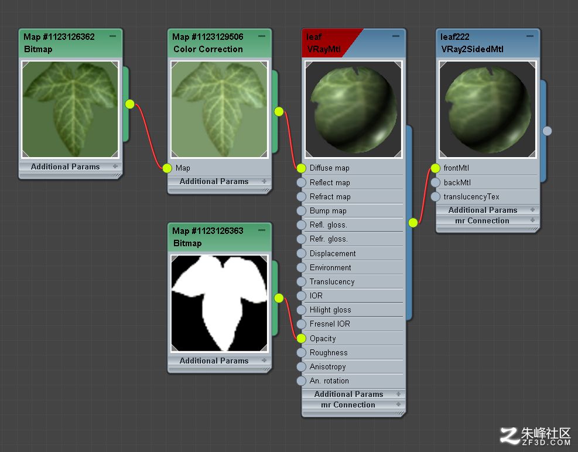Collapse the leaf222 VRay2SidedMtl node

(x=530, y=36)
